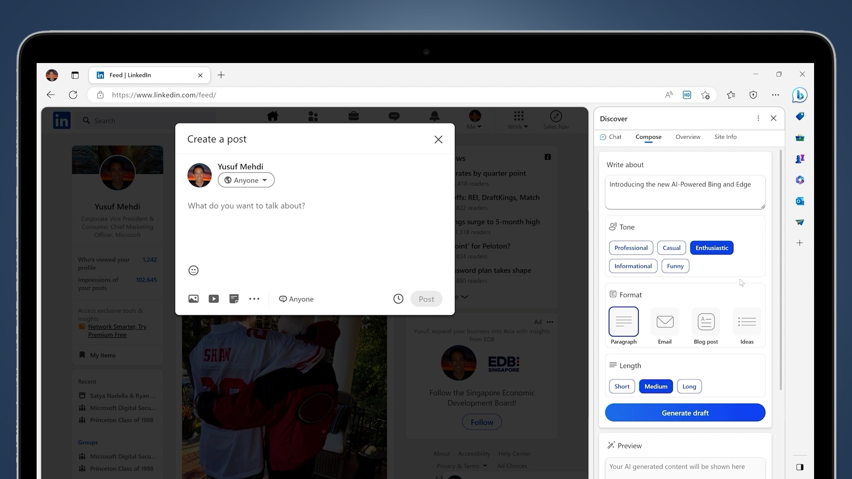
Task: Switch to the Chat tab in Discover
Action: point(614,136)
